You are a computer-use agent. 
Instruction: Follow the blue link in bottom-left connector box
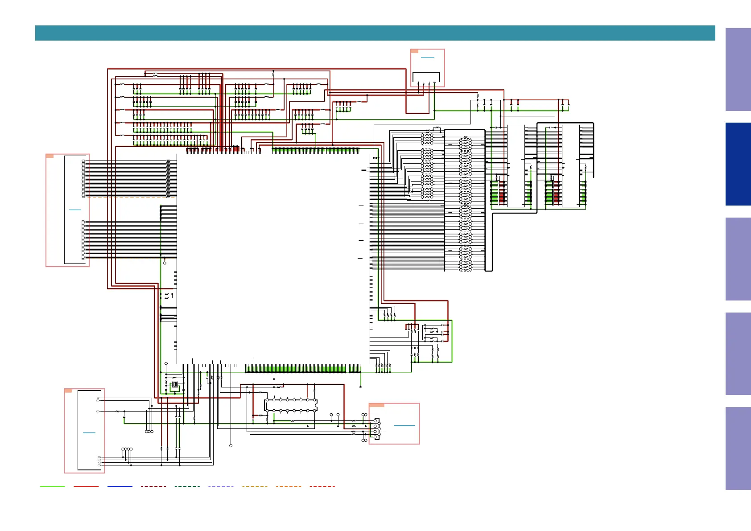(89, 432)
